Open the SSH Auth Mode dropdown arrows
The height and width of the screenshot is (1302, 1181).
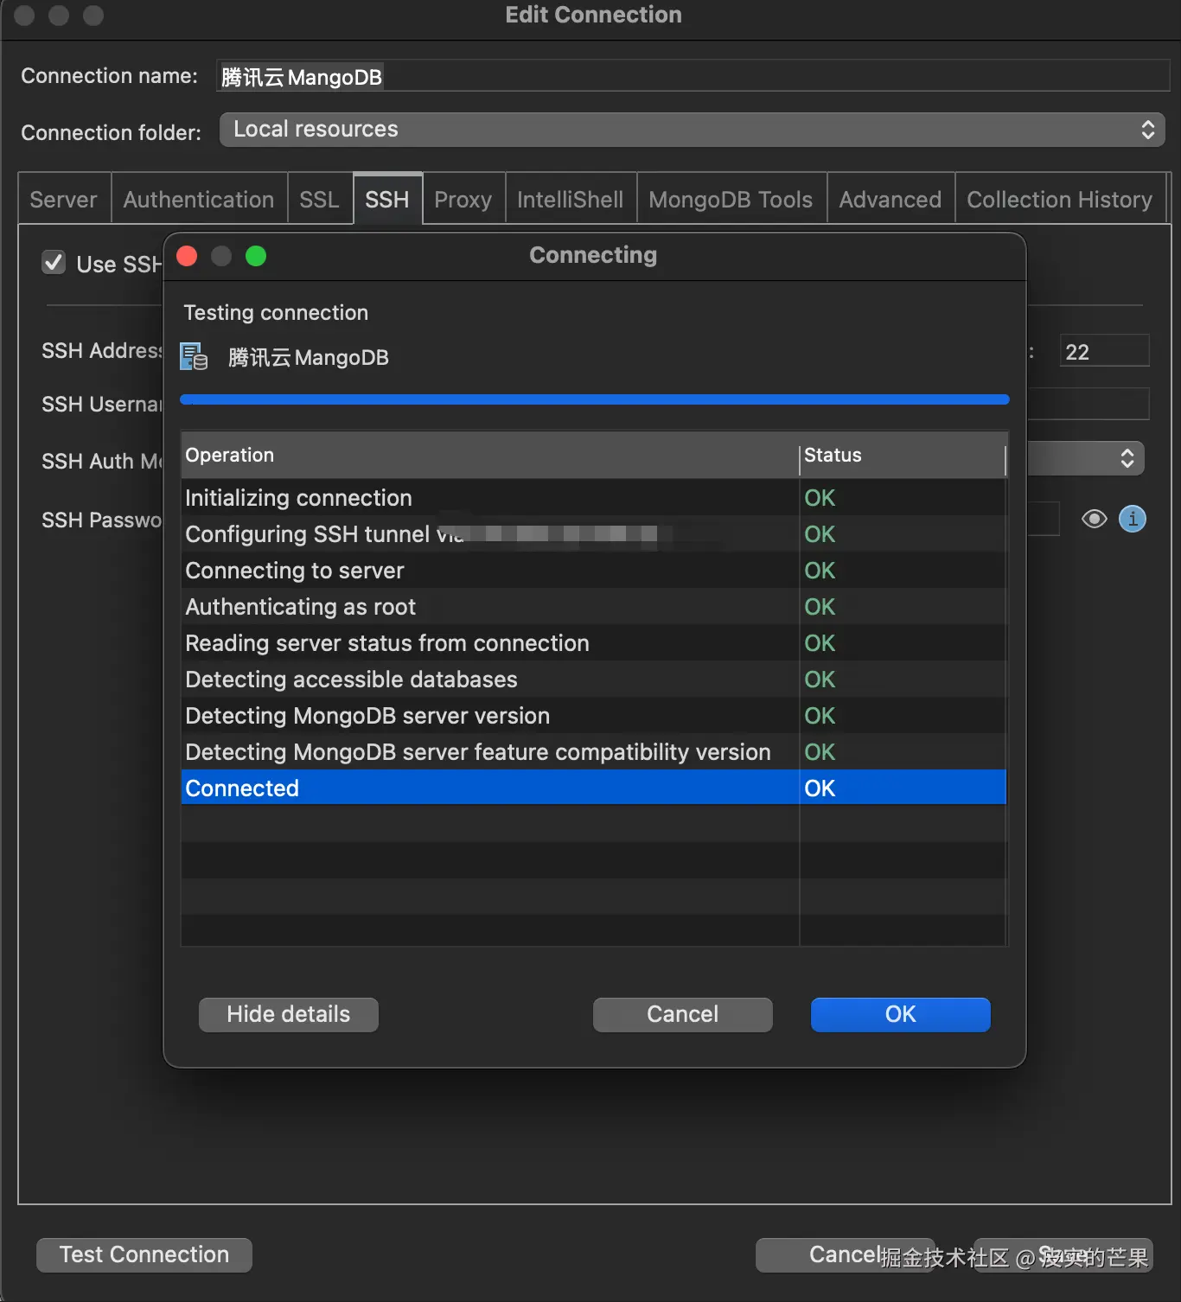(x=1127, y=458)
